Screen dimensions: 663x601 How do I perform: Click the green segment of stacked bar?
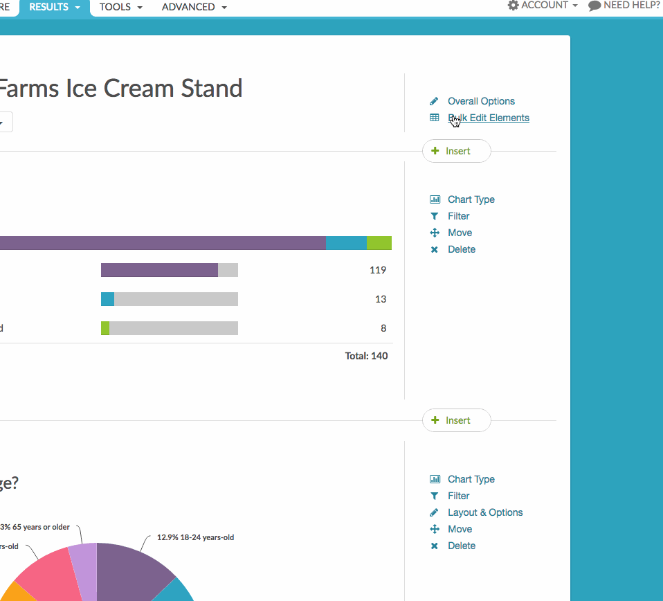379,243
